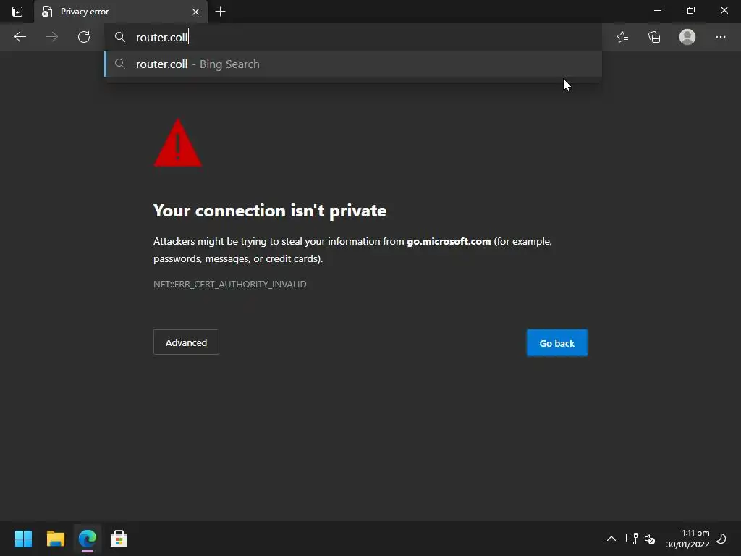Click the browser Back arrow

[20, 37]
